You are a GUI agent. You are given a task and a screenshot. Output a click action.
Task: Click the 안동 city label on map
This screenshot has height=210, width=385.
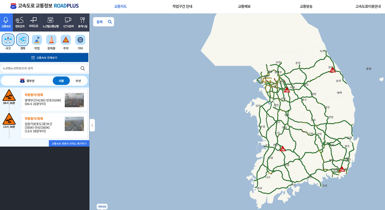click(x=331, y=117)
